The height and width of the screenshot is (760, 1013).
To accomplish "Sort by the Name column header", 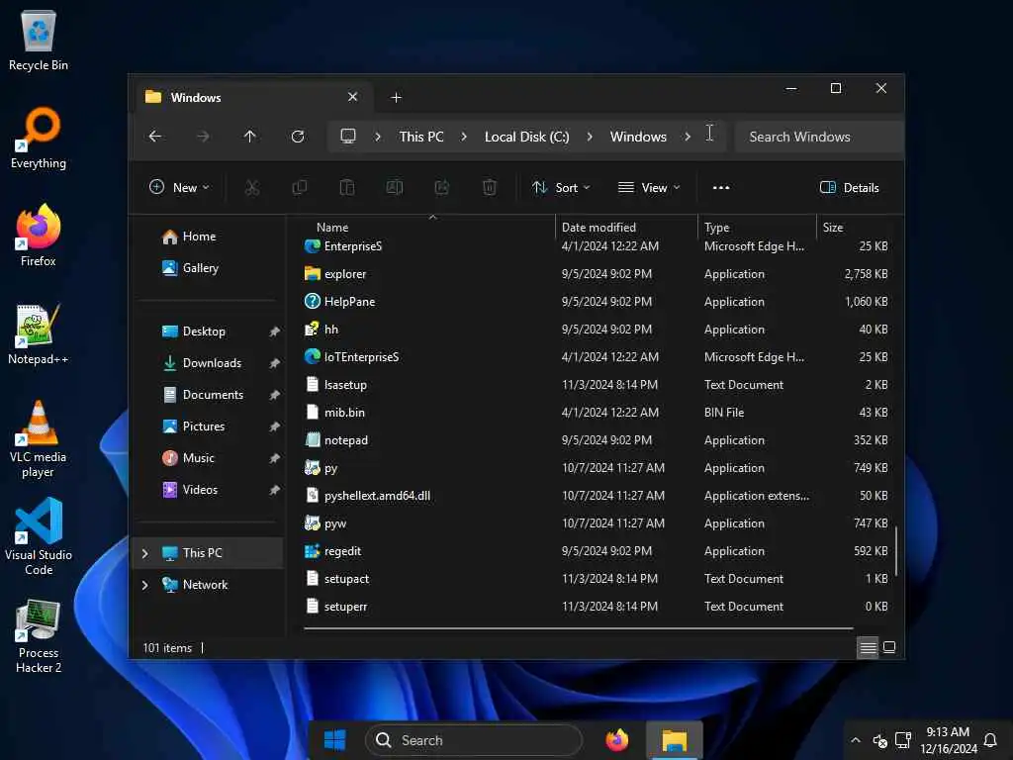I will point(332,228).
